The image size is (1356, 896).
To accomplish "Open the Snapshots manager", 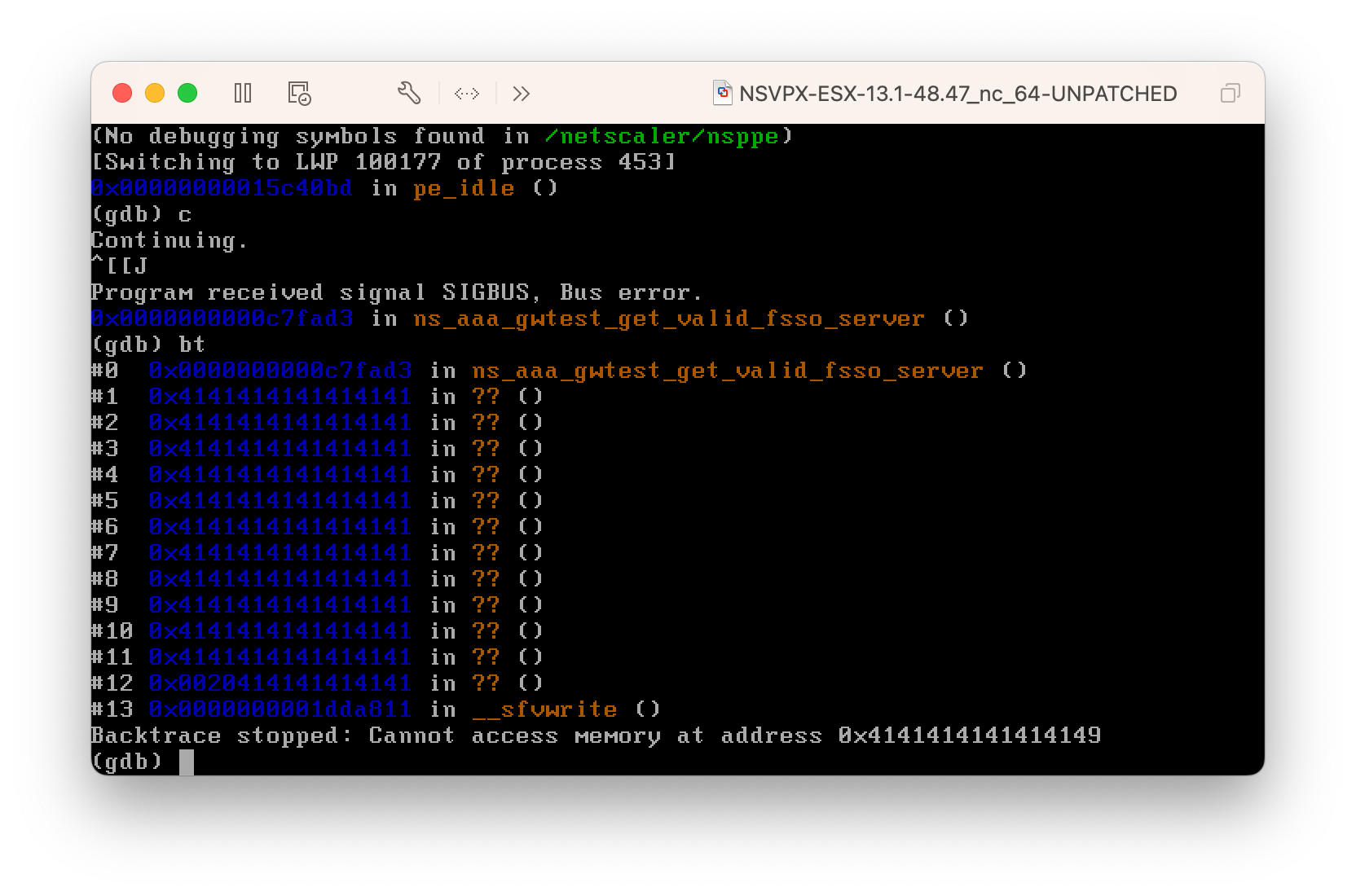I will click(x=297, y=93).
